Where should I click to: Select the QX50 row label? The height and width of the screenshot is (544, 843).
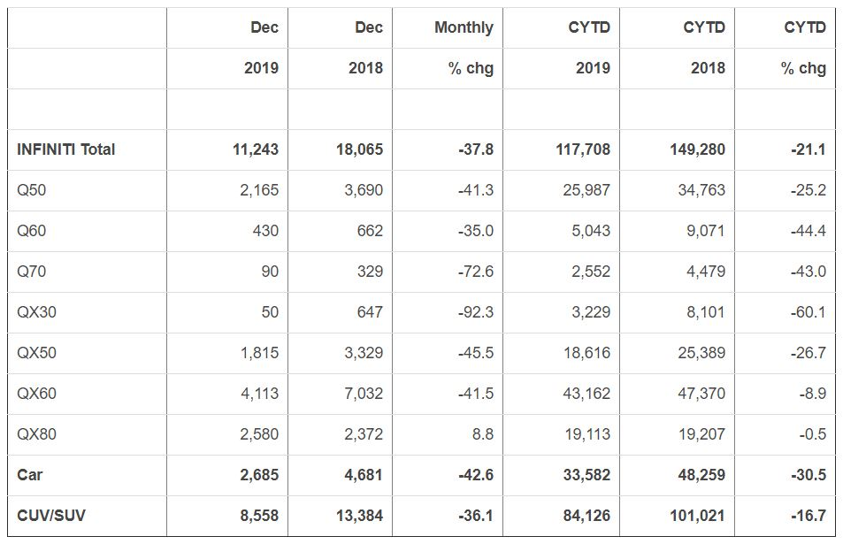(36, 353)
